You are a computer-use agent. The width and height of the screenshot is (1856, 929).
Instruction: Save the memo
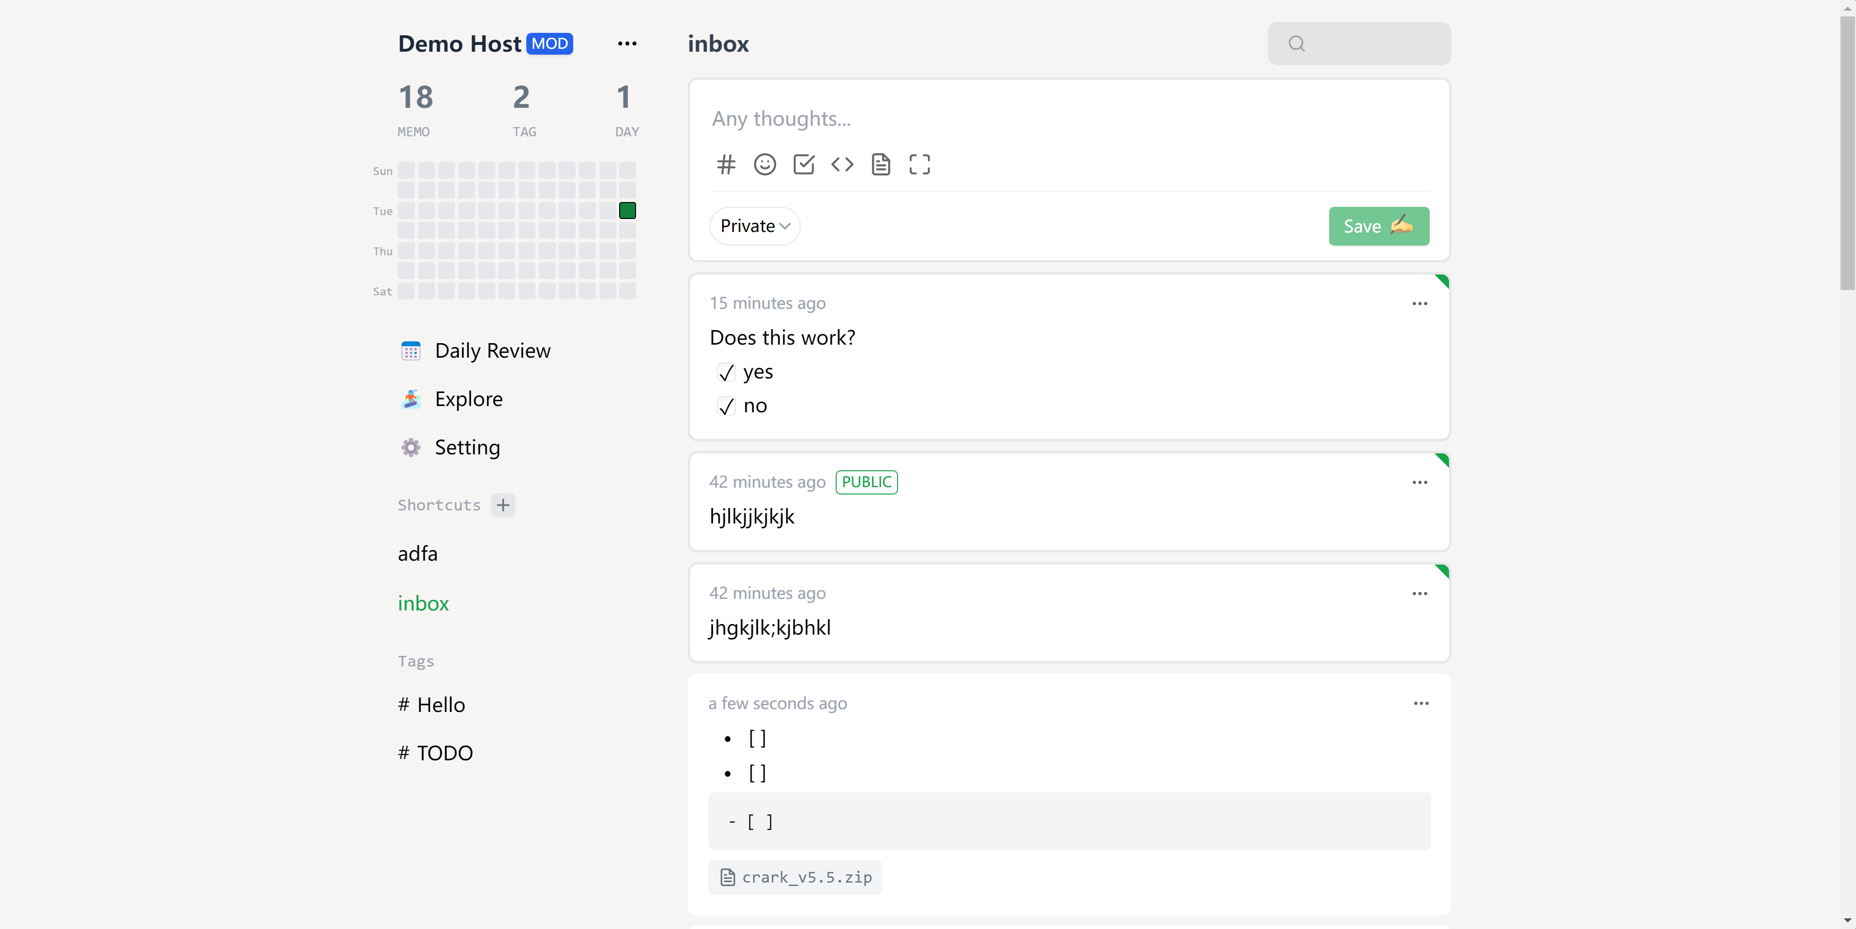[1378, 226]
